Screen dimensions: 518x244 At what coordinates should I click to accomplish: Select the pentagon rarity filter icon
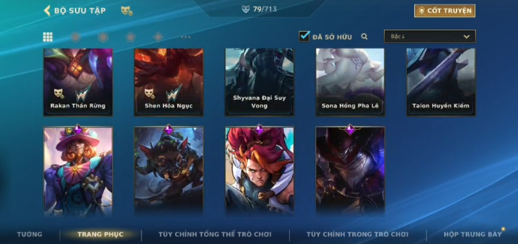pos(130,37)
